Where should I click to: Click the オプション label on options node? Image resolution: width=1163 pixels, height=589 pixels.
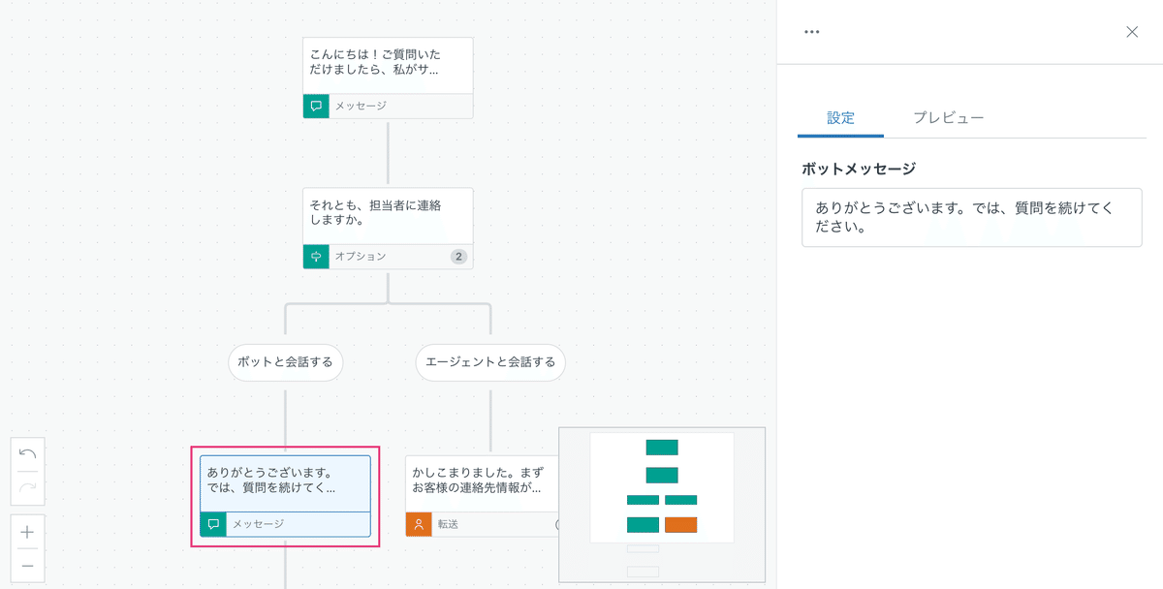pos(361,257)
